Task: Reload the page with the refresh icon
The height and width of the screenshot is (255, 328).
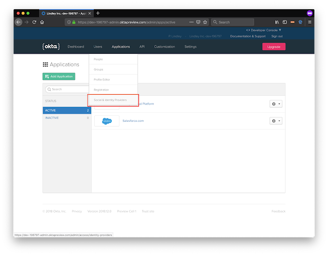Action: pyautogui.click(x=34, y=22)
